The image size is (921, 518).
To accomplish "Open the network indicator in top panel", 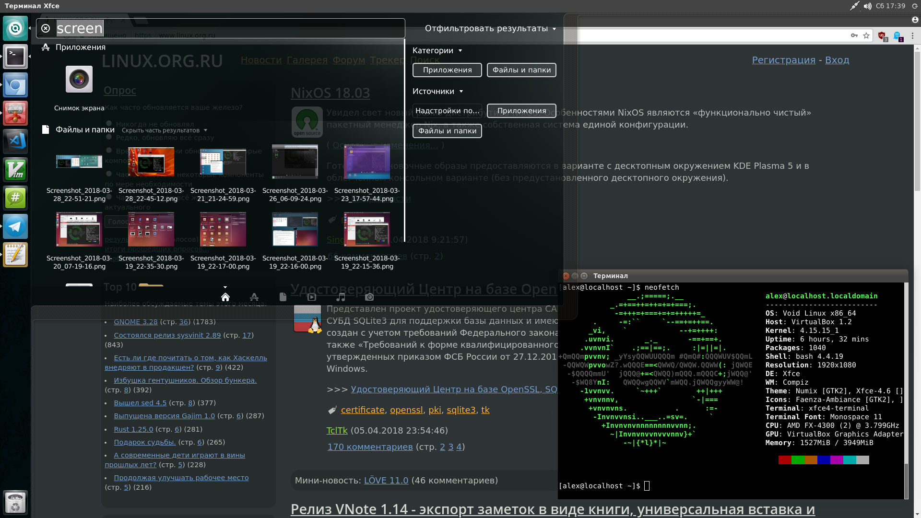I will click(x=854, y=6).
